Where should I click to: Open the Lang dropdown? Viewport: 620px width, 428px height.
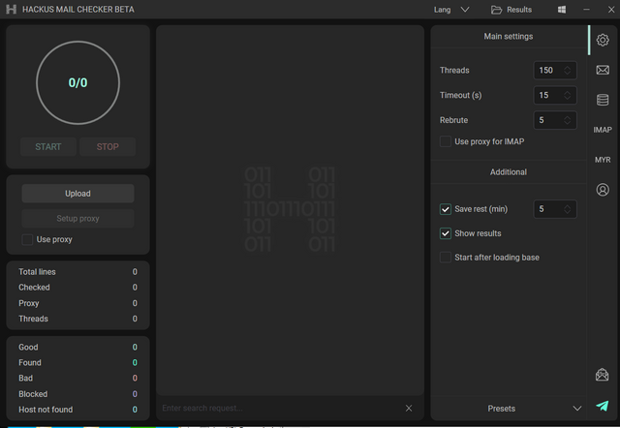coord(451,10)
